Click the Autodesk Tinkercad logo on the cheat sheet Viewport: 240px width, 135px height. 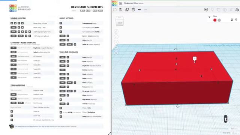tap(20, 8)
